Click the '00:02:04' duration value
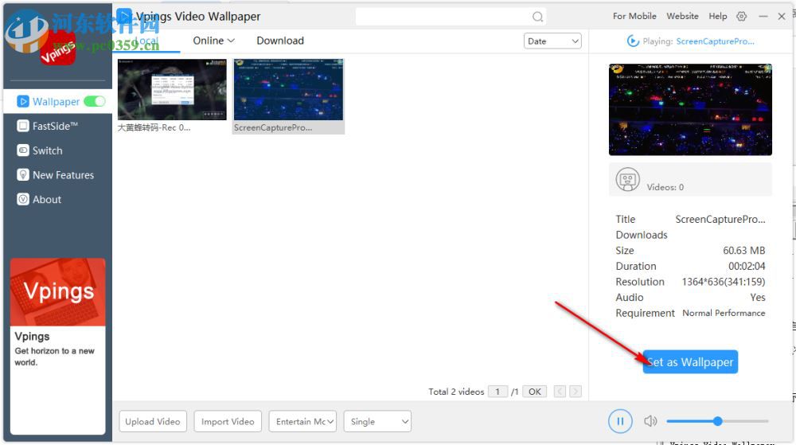Viewport: 796px width, 445px height. 747,266
